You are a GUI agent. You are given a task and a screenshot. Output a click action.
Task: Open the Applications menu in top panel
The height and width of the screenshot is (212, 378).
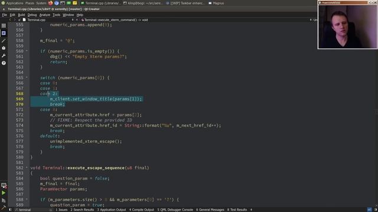point(14,3)
